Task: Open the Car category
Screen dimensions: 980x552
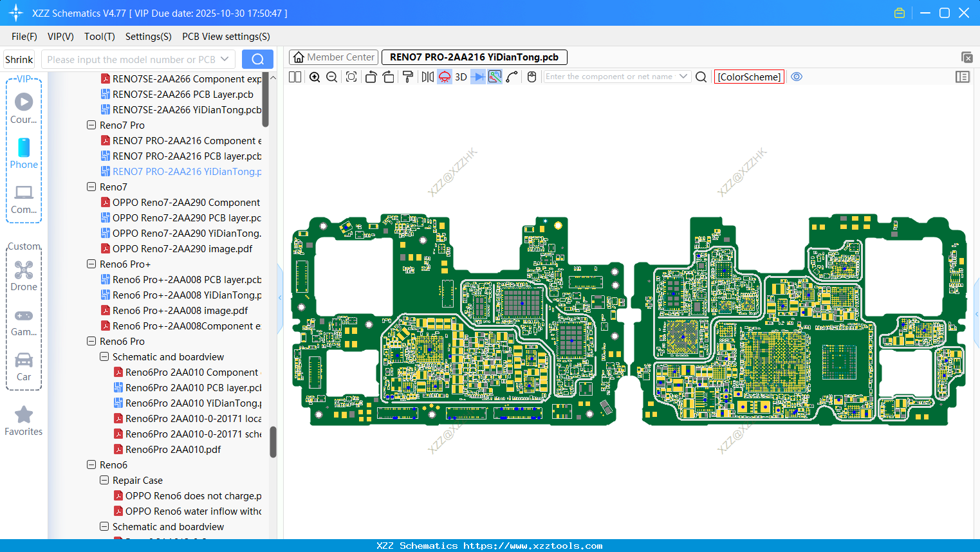Action: 24,367
